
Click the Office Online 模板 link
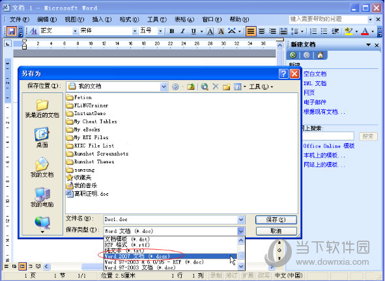click(x=329, y=146)
